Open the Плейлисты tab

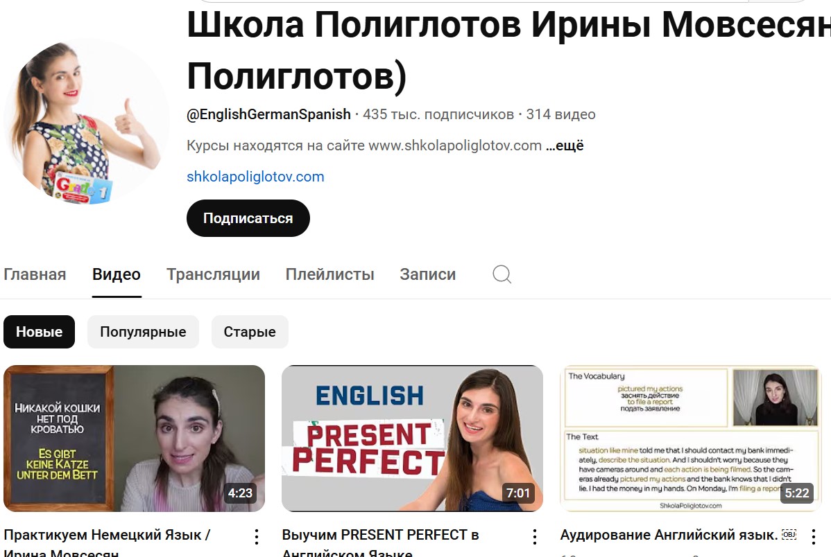(329, 274)
